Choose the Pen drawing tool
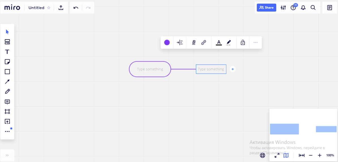This screenshot has width=338, height=162. (x=7, y=91)
